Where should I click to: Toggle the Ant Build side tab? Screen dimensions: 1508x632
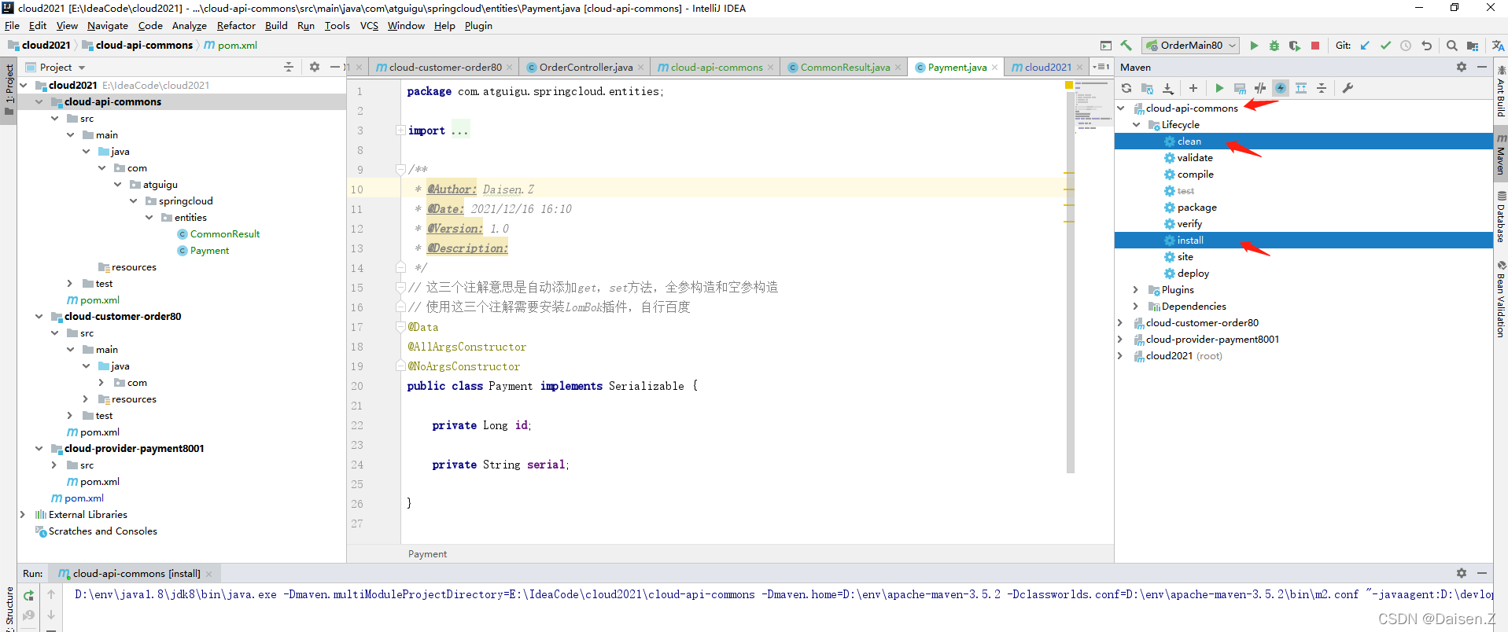[x=1501, y=91]
